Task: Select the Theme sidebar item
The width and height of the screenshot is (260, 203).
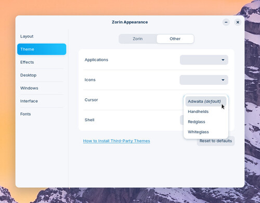Action: 42,49
